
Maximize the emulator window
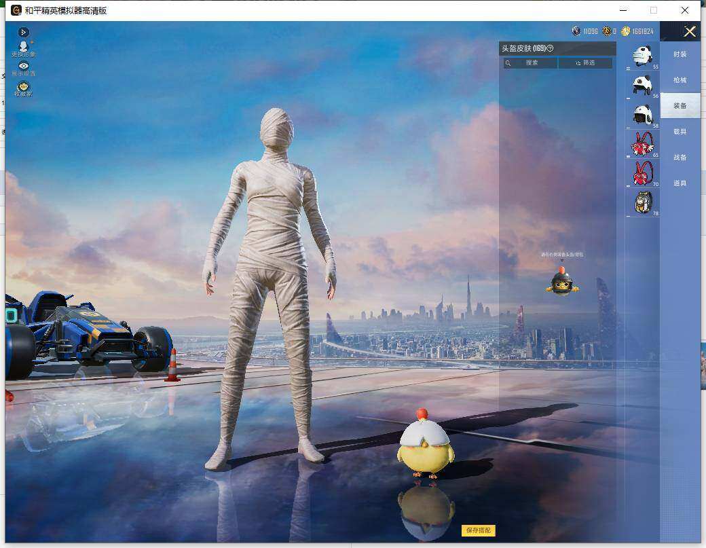pos(654,10)
